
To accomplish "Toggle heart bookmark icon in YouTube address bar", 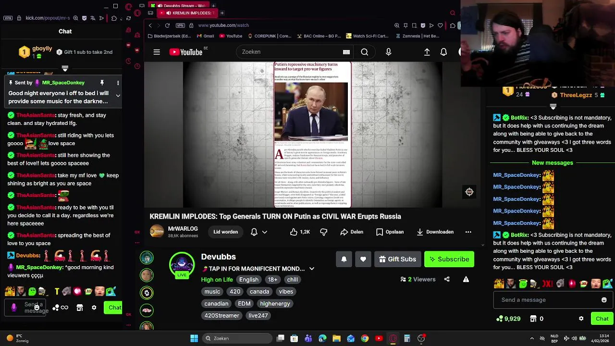I will tap(440, 25).
